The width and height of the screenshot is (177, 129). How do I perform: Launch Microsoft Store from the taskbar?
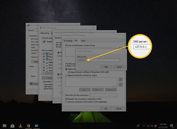[13, 126]
